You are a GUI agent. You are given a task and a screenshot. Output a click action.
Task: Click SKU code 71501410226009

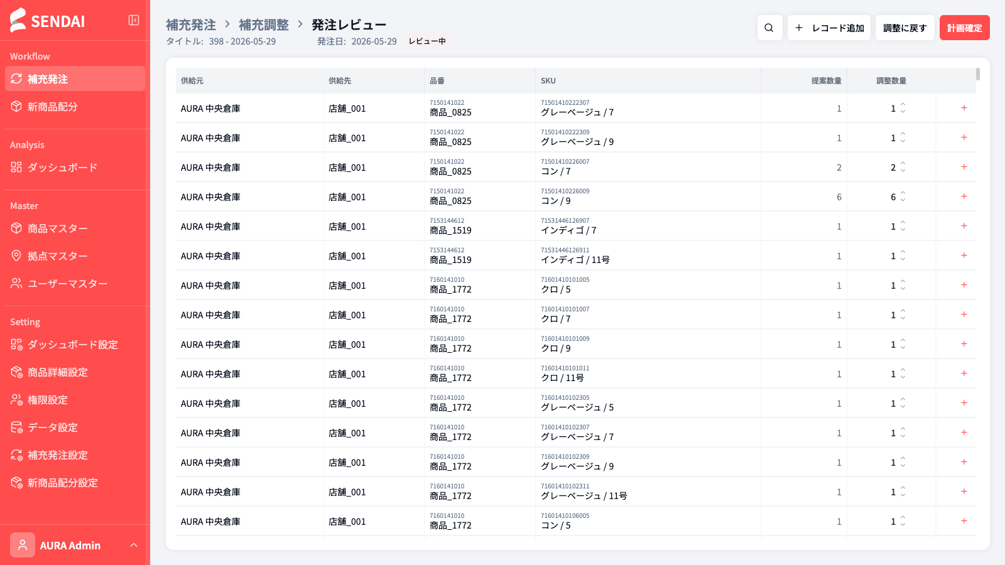click(565, 191)
